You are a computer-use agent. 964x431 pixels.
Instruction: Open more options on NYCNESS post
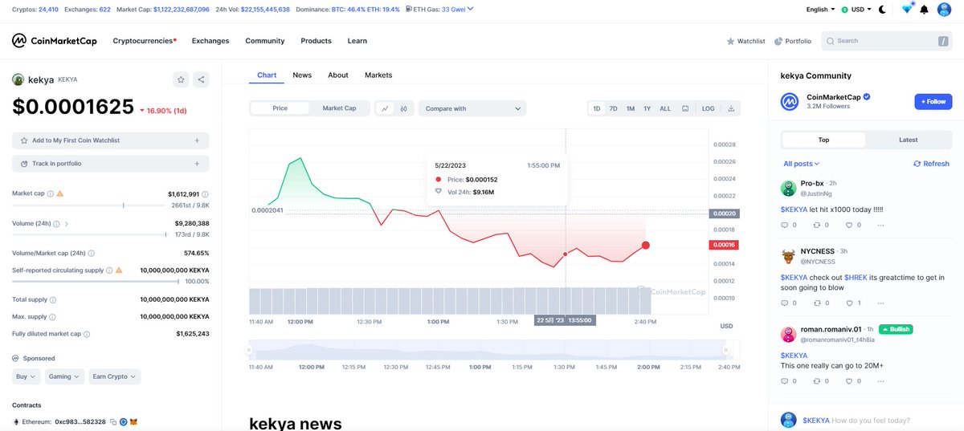[x=880, y=303]
